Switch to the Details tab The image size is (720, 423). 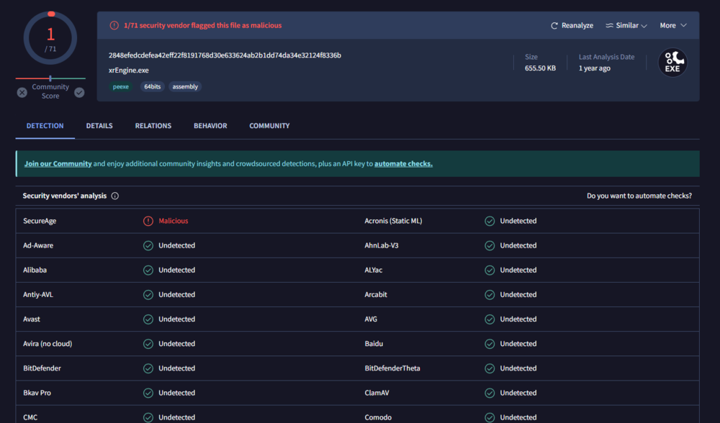[99, 126]
